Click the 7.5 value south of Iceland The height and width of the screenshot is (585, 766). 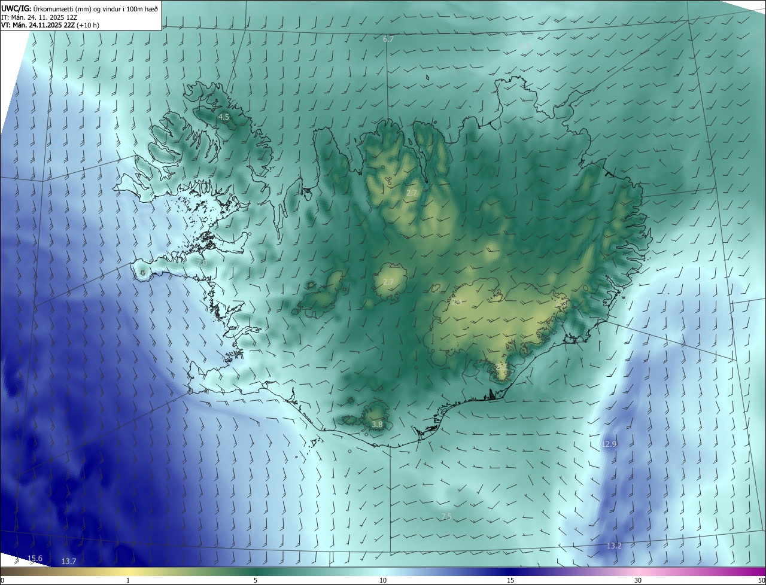click(x=446, y=516)
